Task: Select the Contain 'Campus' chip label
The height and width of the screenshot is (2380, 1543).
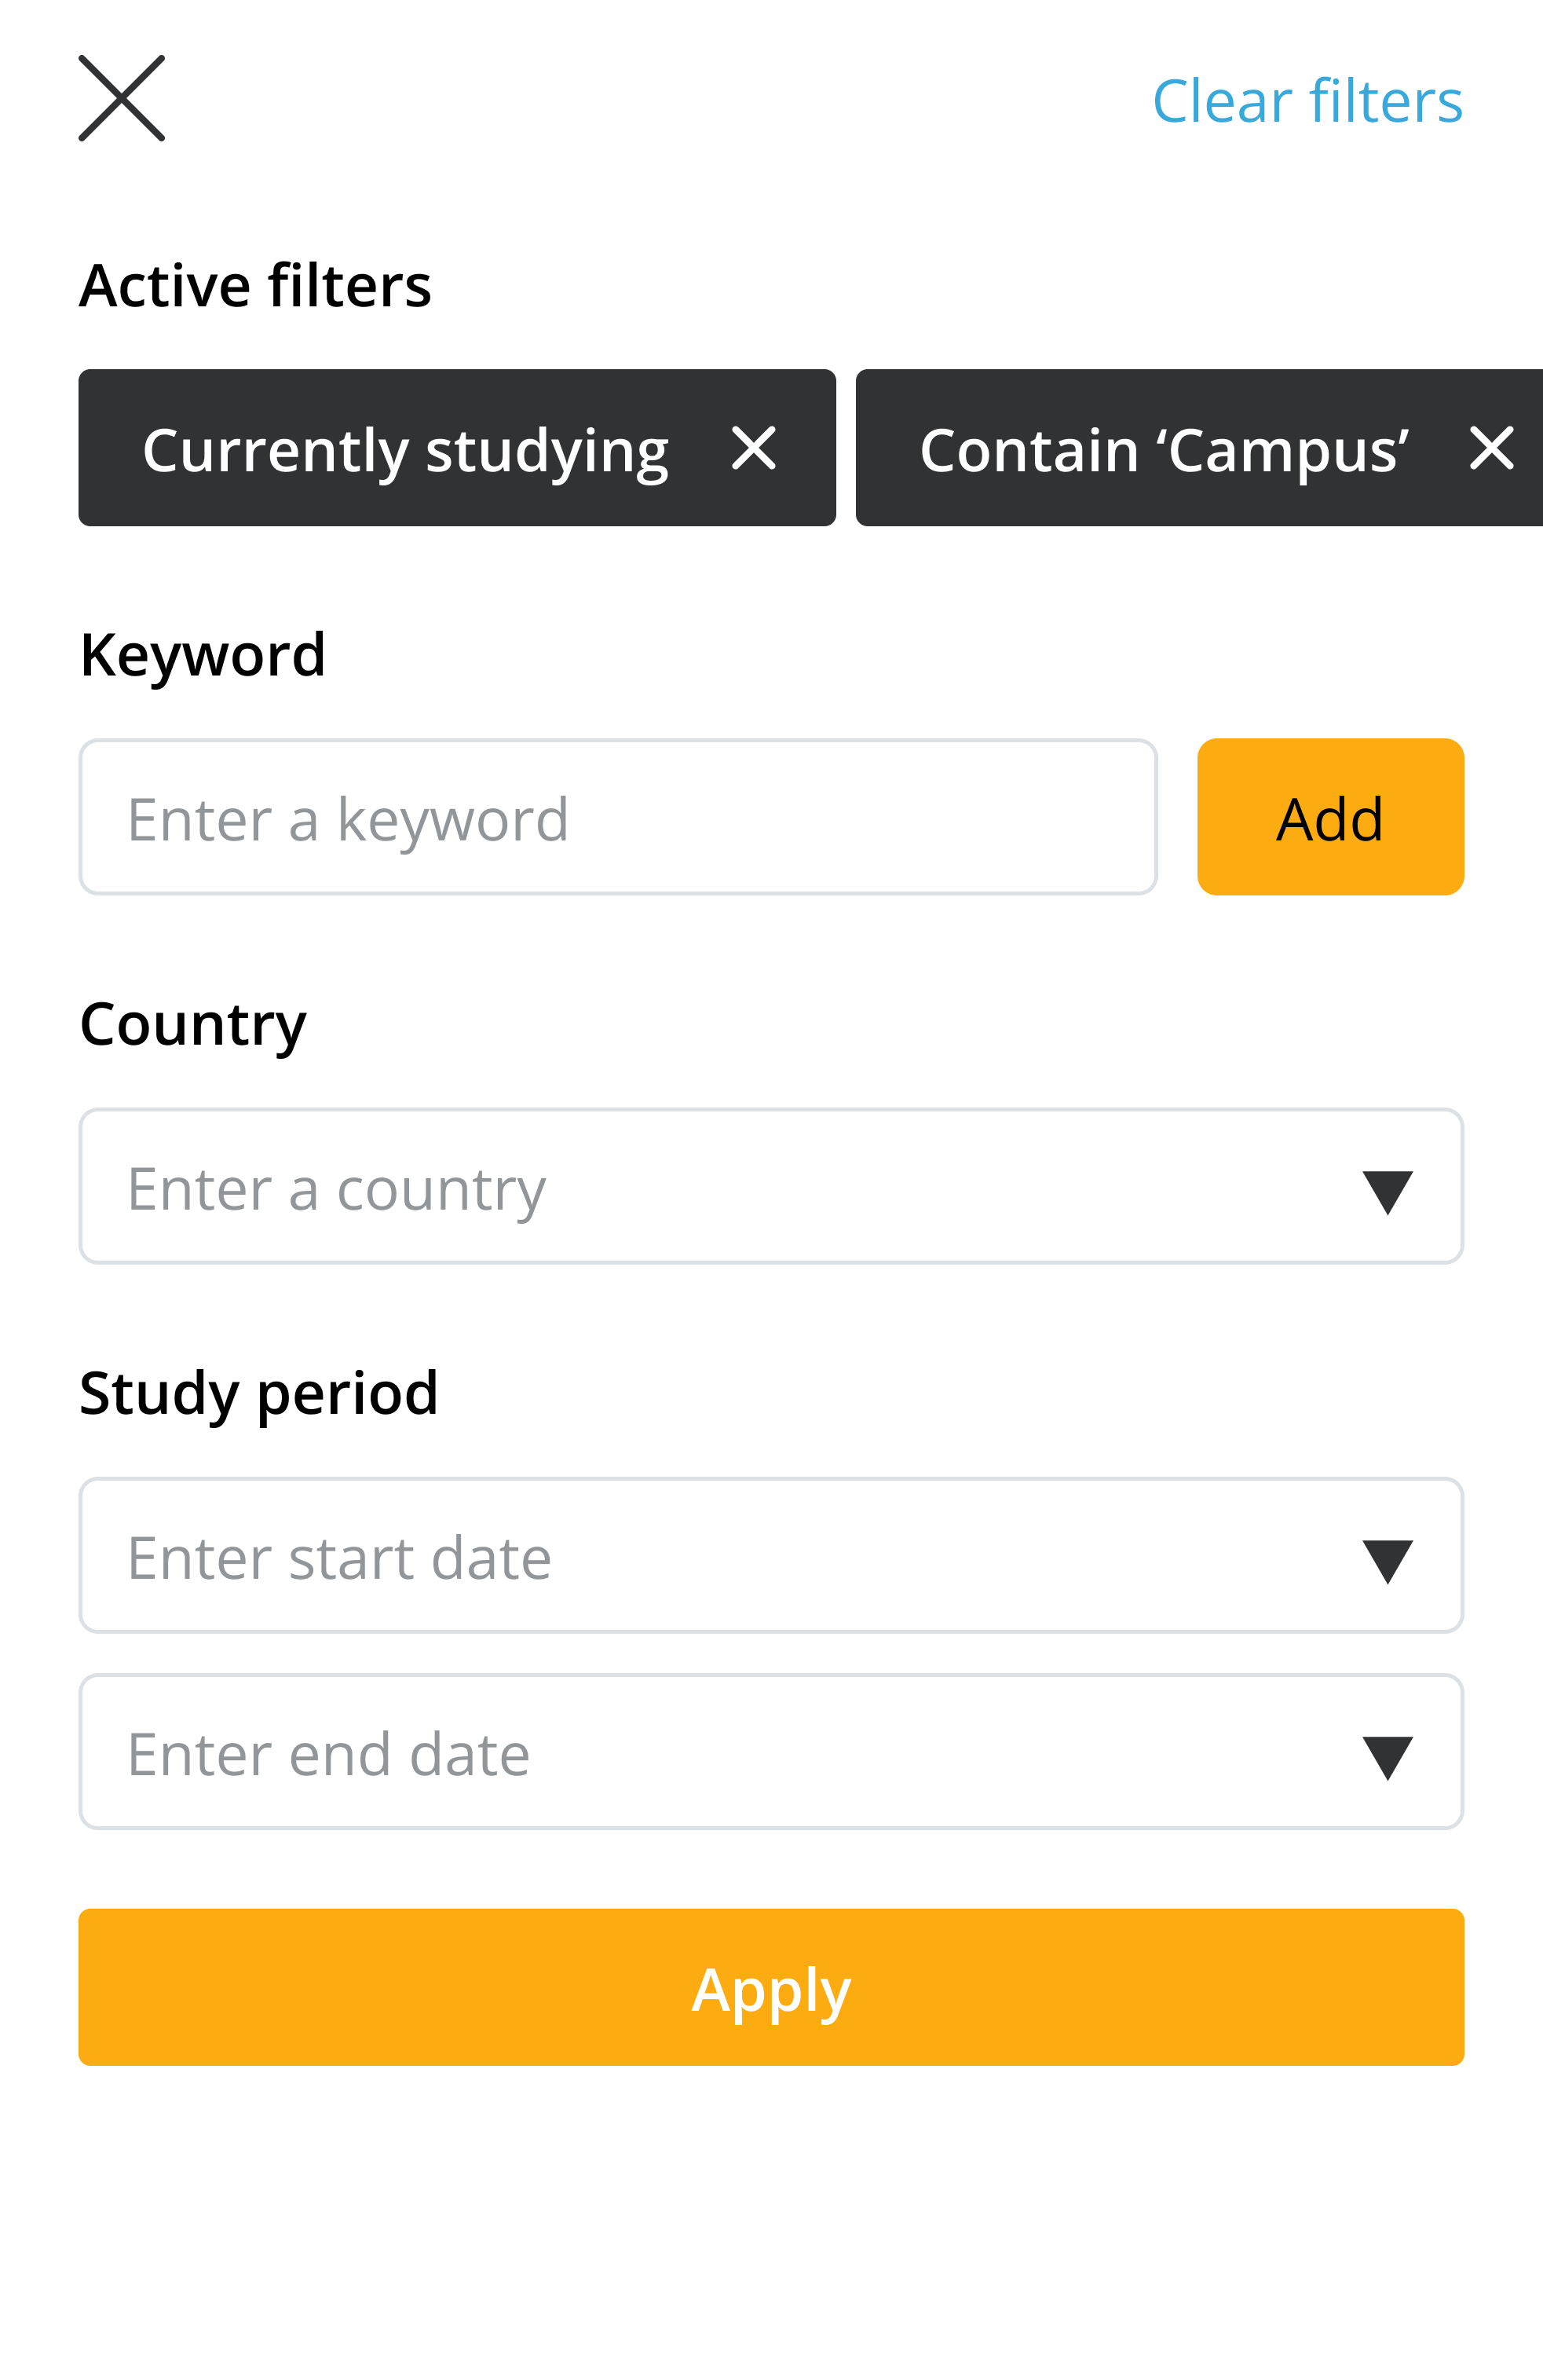Action: click(1163, 450)
